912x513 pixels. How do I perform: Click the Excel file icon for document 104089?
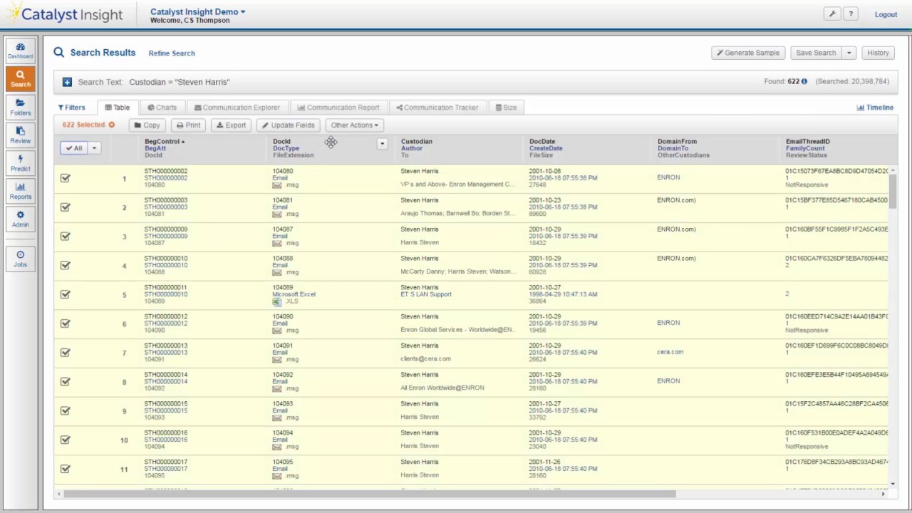(276, 301)
